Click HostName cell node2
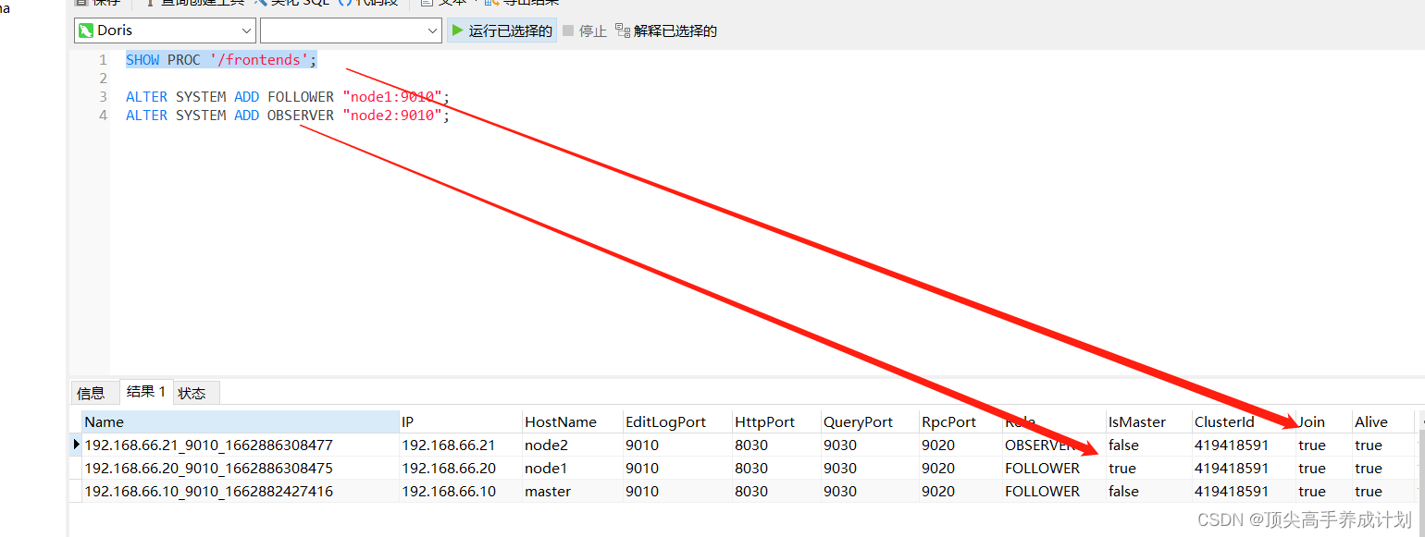1425x537 pixels. tap(573, 445)
